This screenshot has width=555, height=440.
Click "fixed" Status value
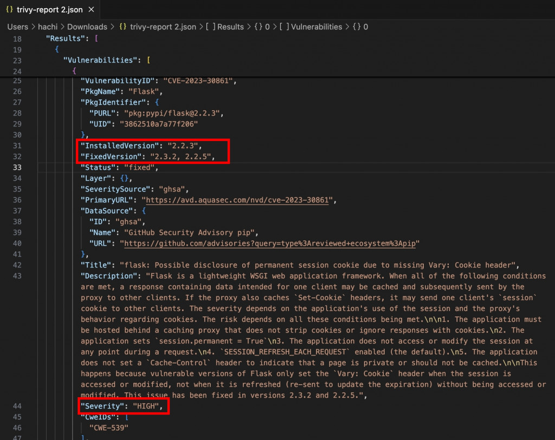point(139,168)
